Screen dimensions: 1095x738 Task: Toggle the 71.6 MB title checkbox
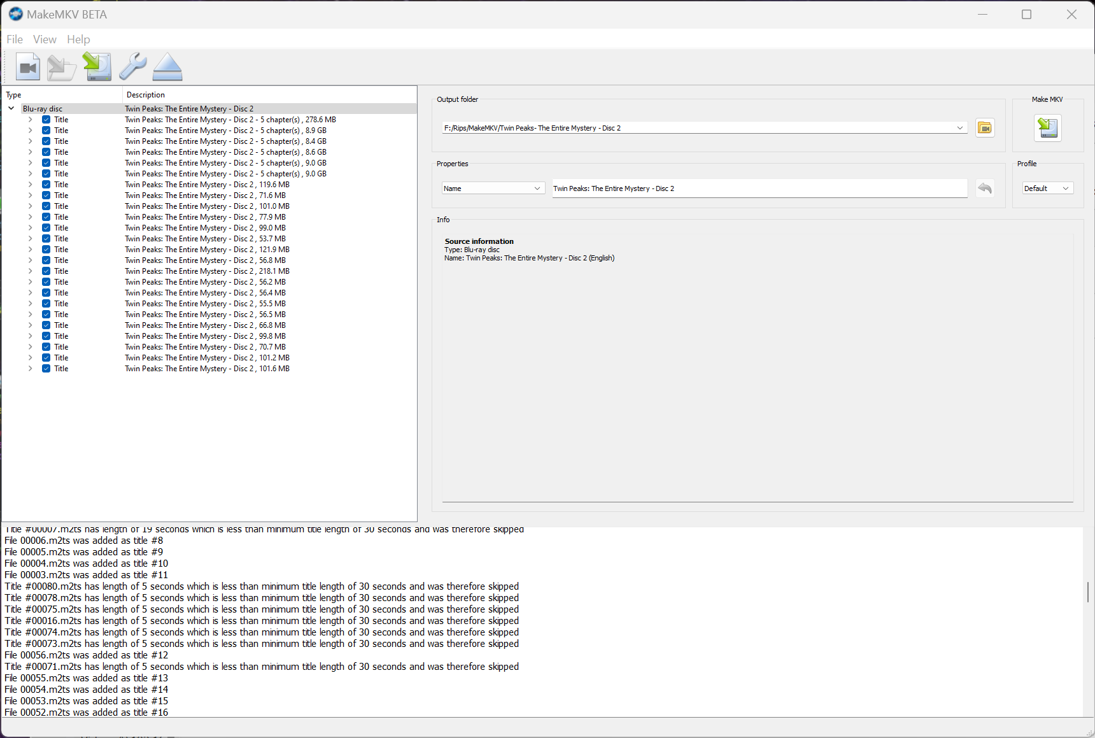[46, 195]
